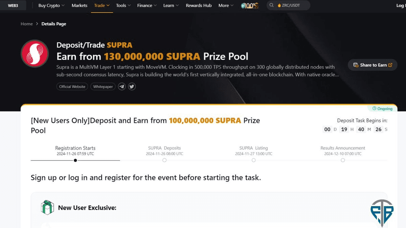The image size is (406, 228).
Task: Click the search magnifier icon
Action: [x=272, y=5]
